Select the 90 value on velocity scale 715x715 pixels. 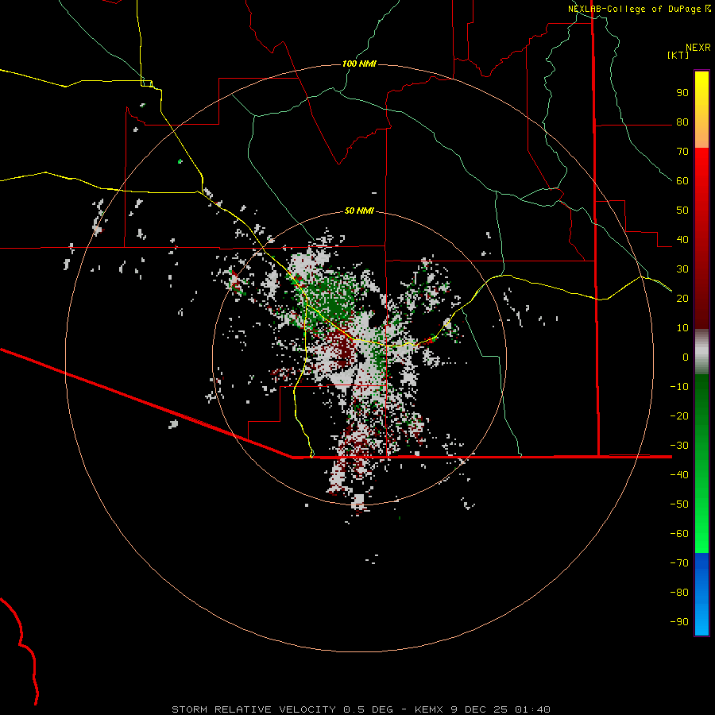682,93
